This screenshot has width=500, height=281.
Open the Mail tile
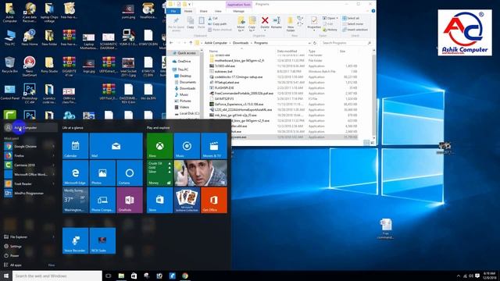116,146
